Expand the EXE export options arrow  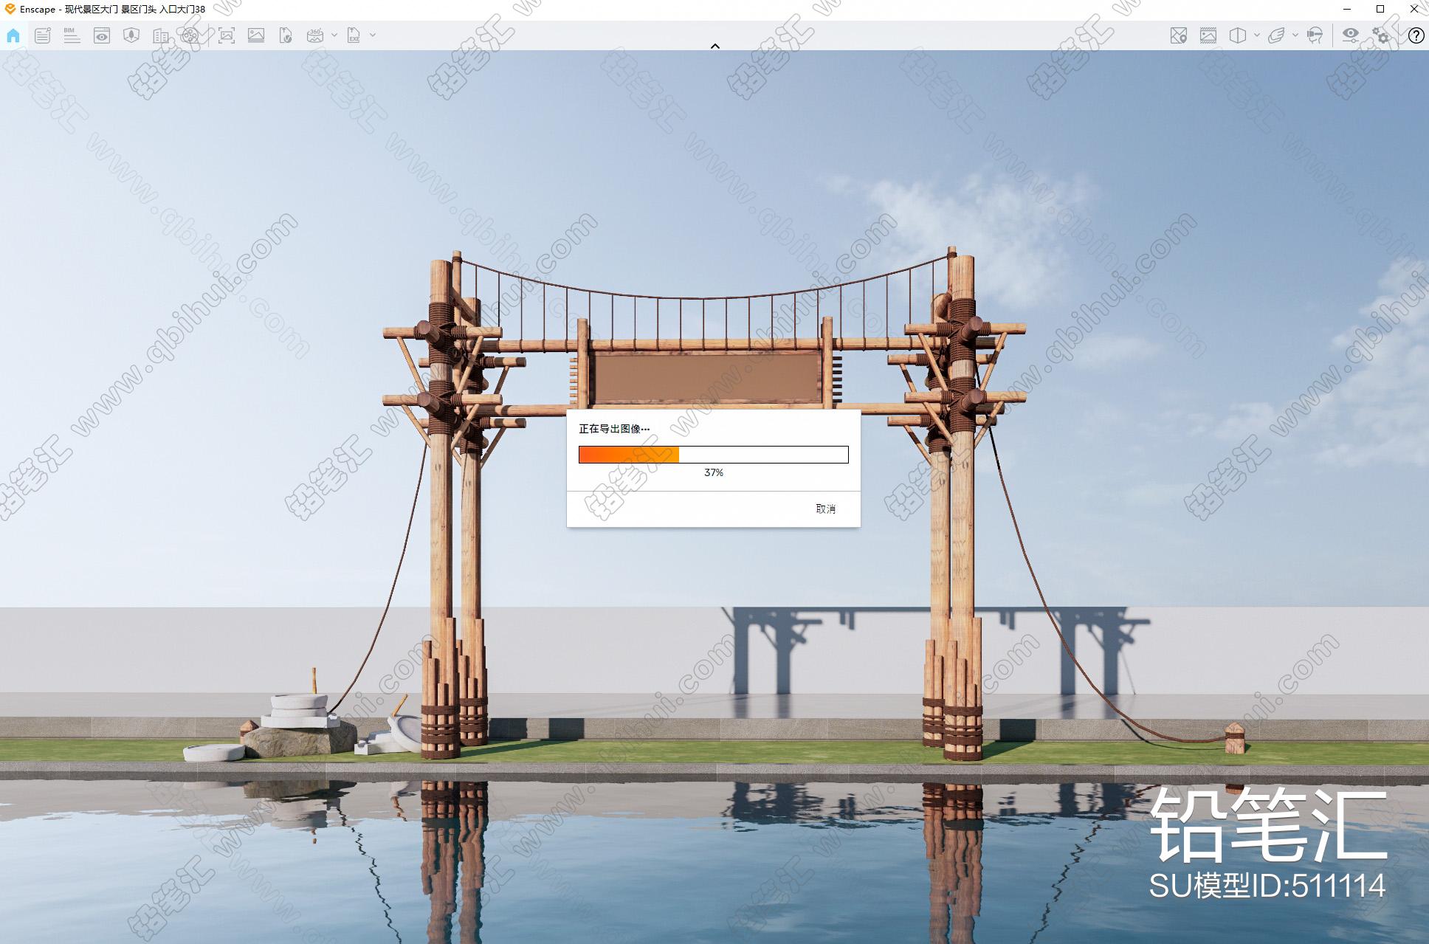373,35
